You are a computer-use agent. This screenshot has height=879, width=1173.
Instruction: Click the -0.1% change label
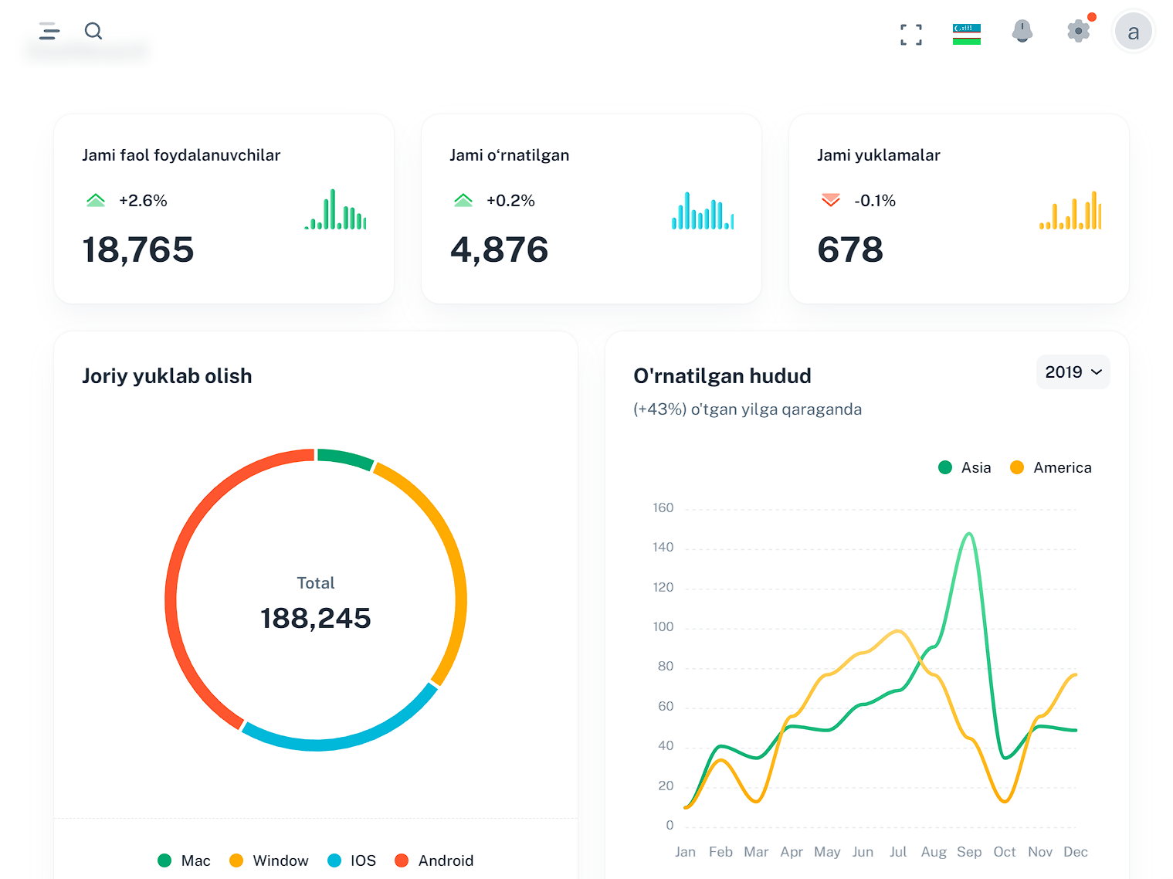[x=875, y=201]
